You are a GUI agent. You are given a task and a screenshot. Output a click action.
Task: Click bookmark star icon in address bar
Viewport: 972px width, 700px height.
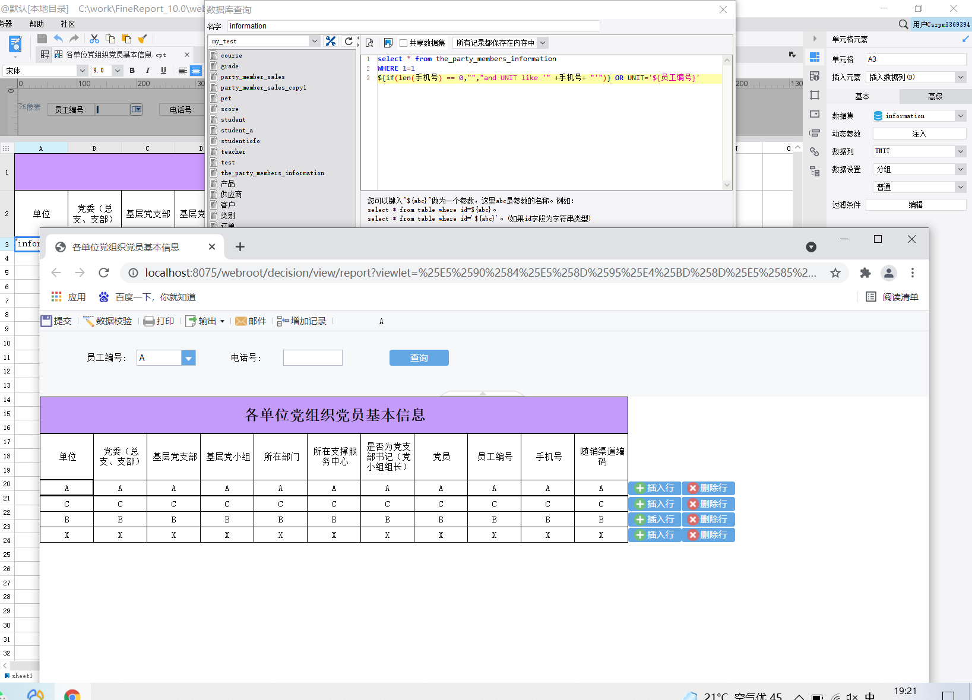pos(835,273)
